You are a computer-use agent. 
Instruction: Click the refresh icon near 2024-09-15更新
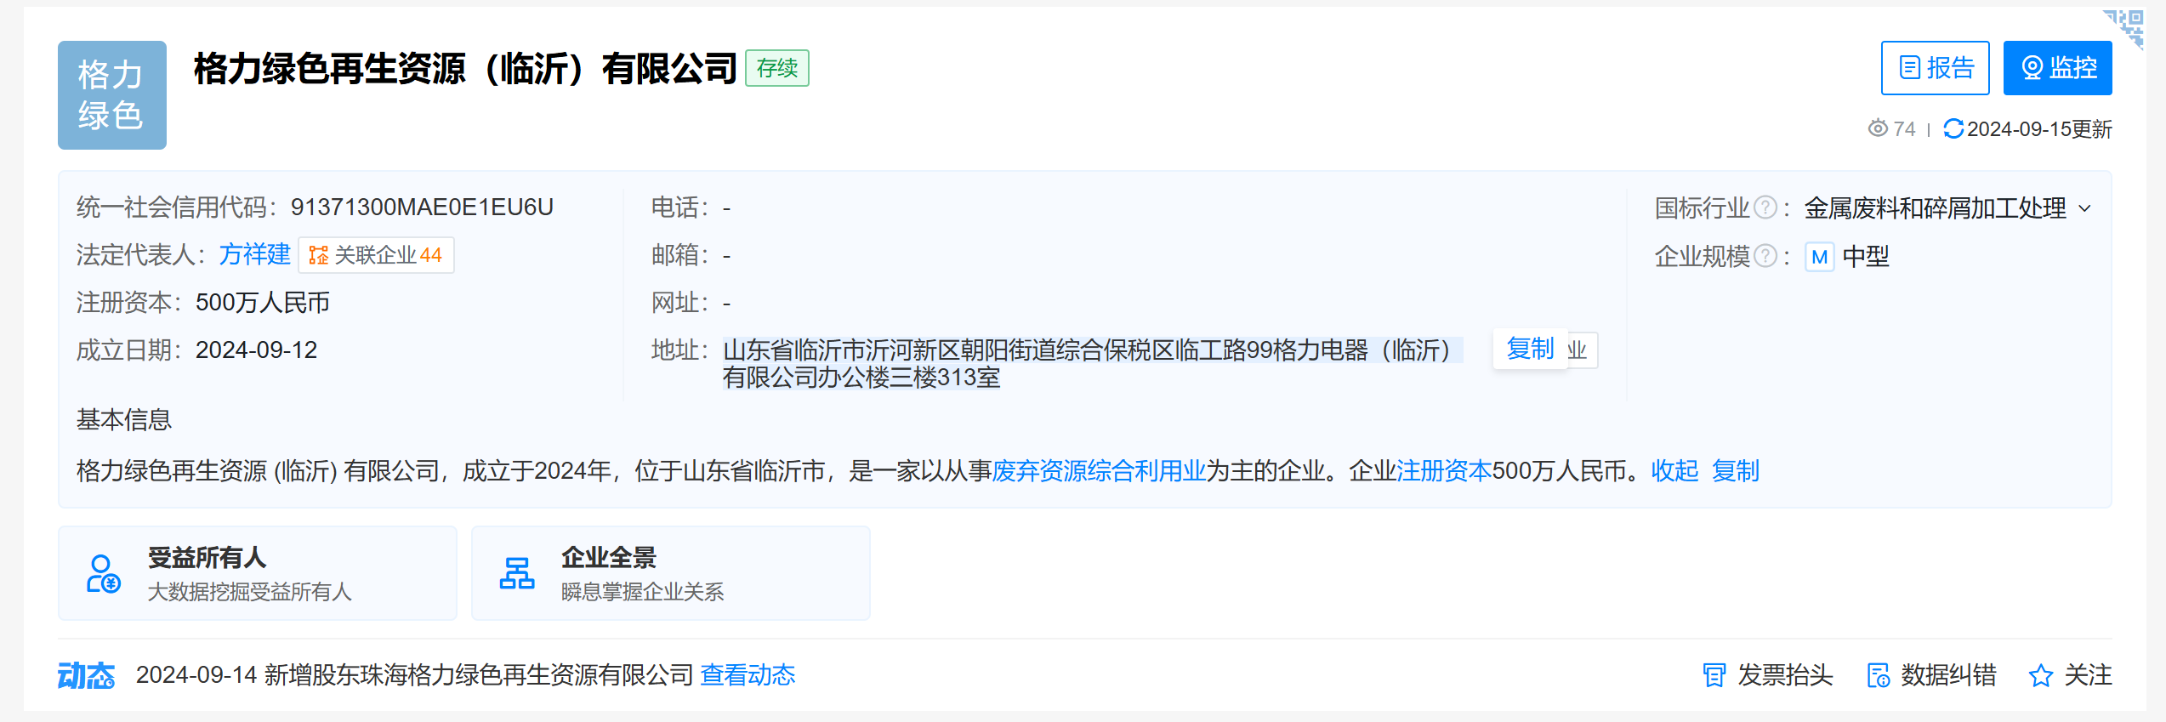[x=1953, y=129]
